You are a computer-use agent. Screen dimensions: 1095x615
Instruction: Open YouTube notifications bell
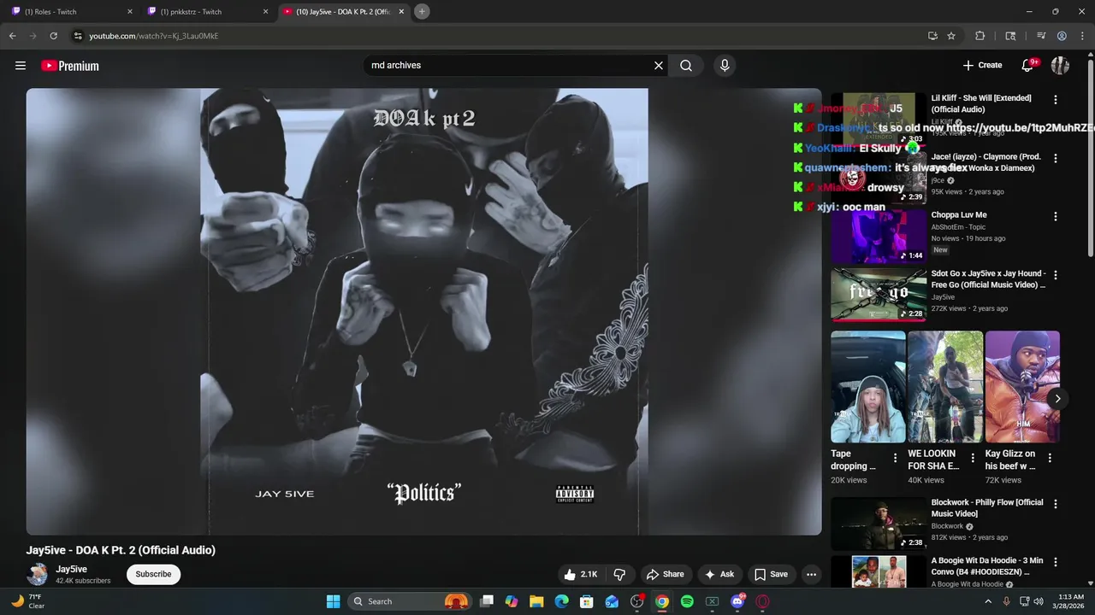pyautogui.click(x=1028, y=66)
